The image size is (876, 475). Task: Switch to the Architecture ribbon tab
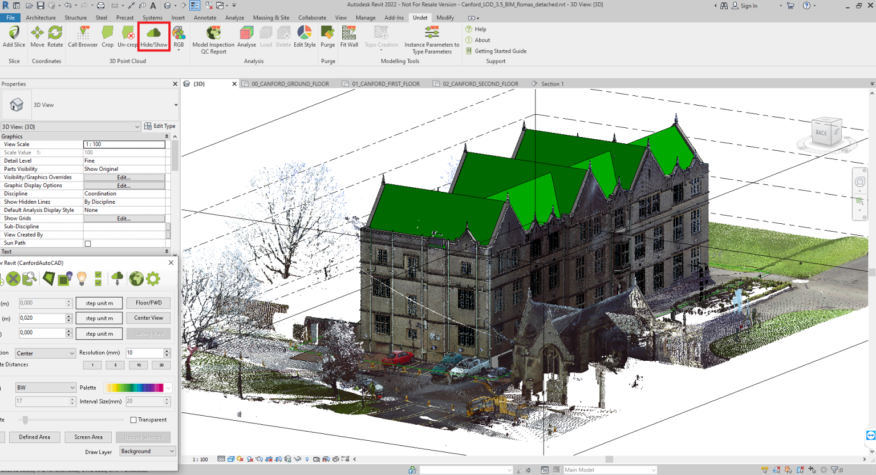coord(40,18)
